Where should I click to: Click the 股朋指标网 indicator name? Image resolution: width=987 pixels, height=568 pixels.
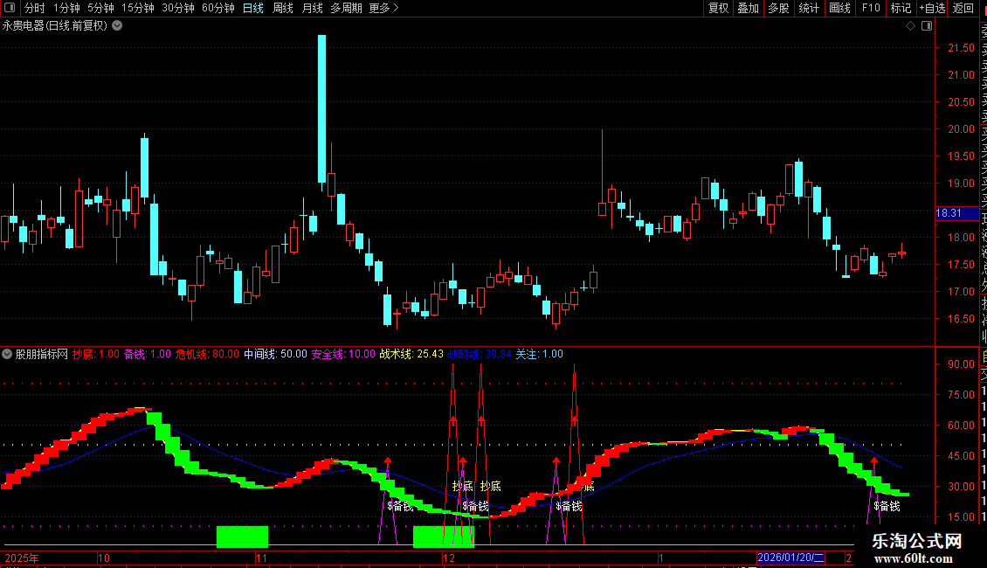tap(42, 354)
